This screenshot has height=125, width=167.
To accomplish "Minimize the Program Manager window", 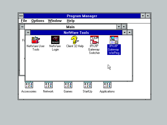I will click(143, 16).
